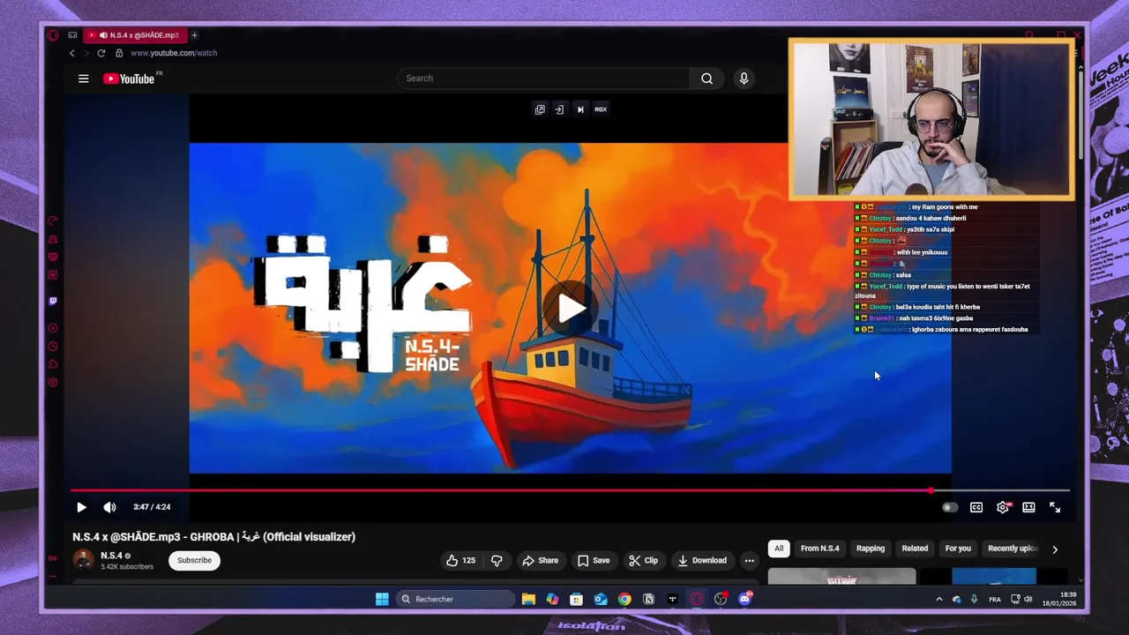
Task: Like the video with 125 likes
Action: point(460,560)
